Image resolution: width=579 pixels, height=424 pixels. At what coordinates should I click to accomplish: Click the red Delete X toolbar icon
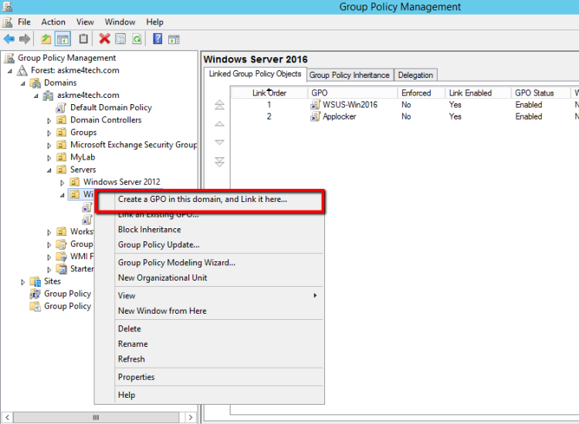[104, 39]
